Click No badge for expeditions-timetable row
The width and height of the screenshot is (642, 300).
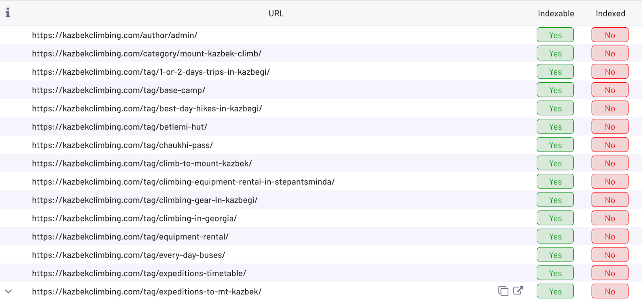click(x=609, y=274)
